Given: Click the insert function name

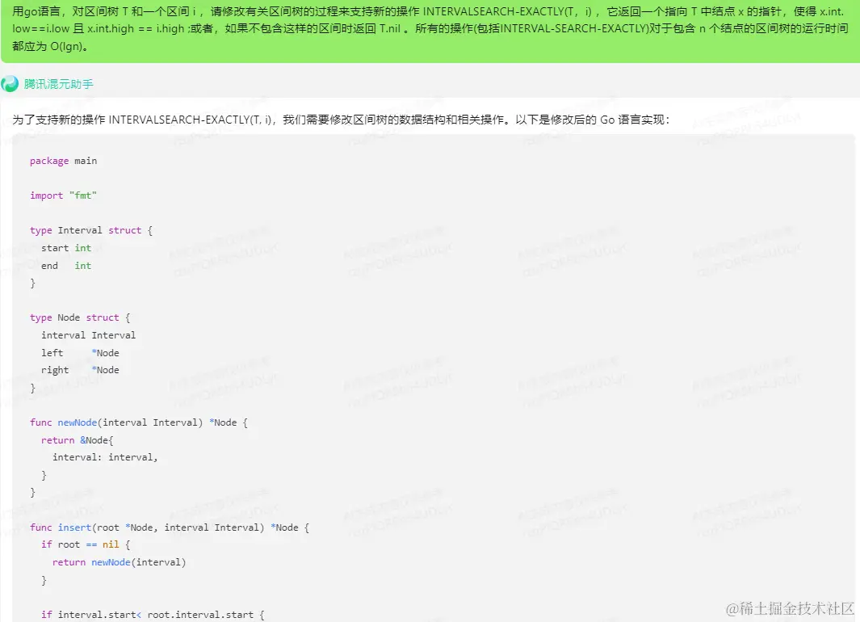Looking at the screenshot, I should click(x=74, y=527).
